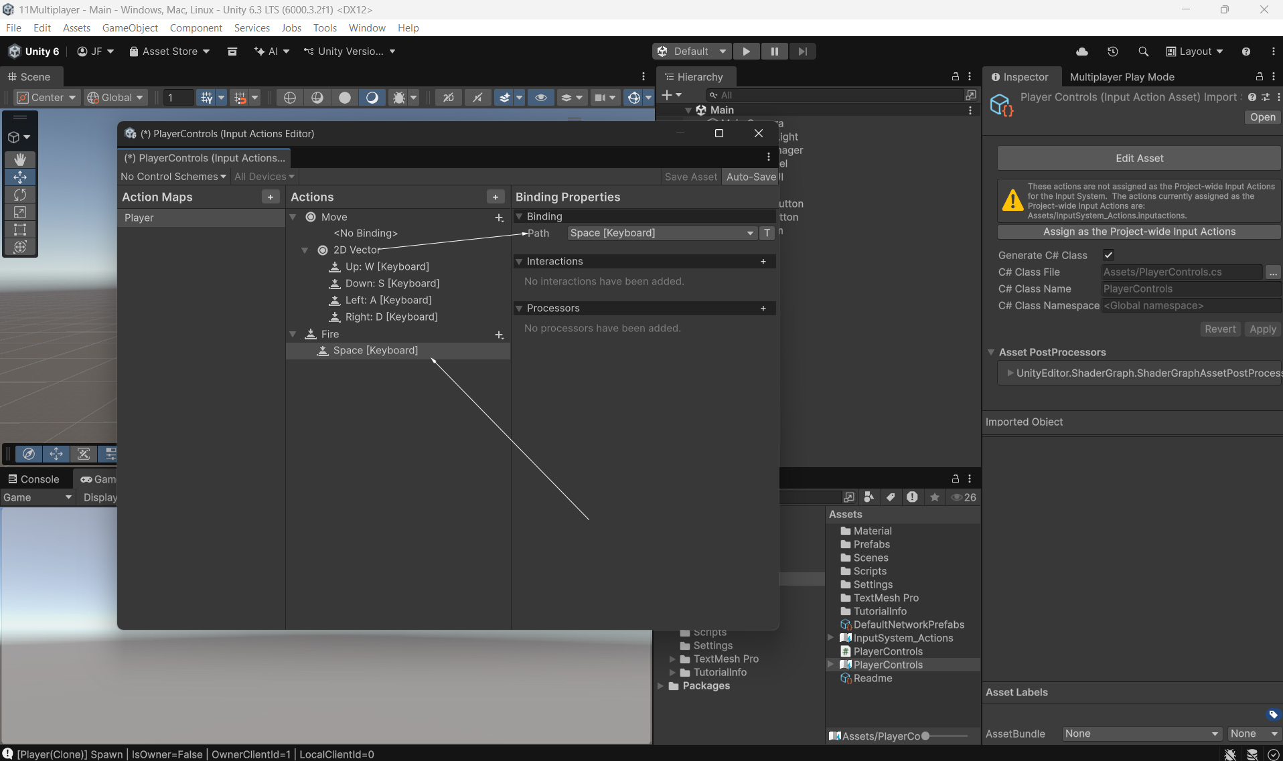Toggle the Inspector panel lock
This screenshot has width=1283, height=761.
point(1259,77)
